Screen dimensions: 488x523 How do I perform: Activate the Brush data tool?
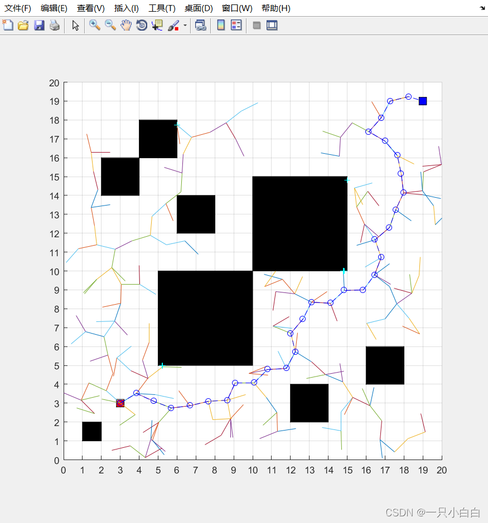tap(172, 25)
